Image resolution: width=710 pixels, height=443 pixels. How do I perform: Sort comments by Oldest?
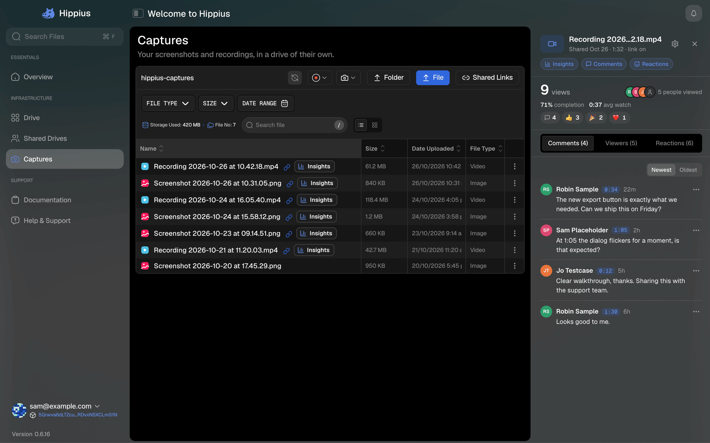point(688,170)
